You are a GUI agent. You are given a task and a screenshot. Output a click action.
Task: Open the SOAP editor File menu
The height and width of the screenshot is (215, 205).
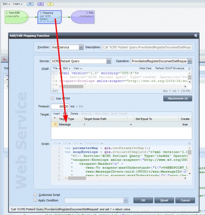[56, 68]
